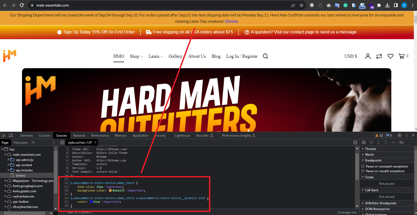This screenshot has width=417, height=215.
Task: Open the About Us page
Action: coord(197,56)
